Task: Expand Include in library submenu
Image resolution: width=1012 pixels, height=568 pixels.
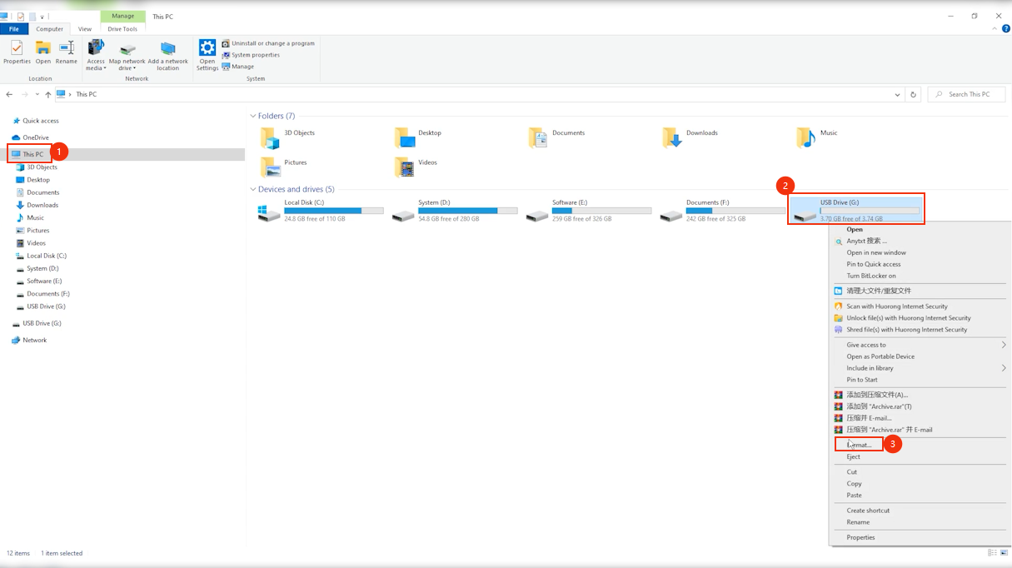Action: pyautogui.click(x=920, y=368)
